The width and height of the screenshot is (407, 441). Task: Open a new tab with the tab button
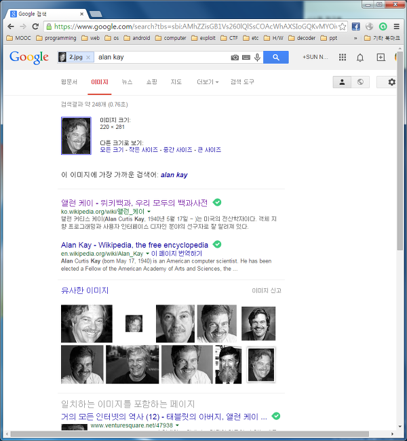click(x=96, y=14)
